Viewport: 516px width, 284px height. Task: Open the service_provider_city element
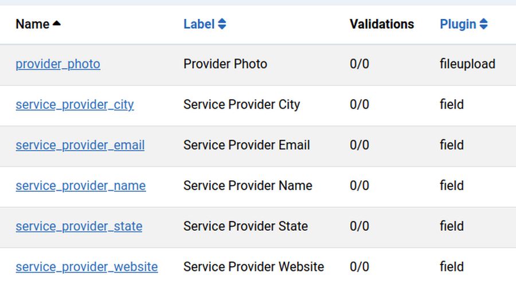tap(75, 105)
